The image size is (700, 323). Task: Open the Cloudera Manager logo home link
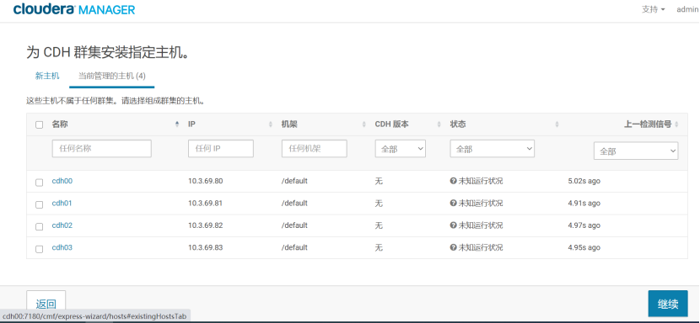click(x=74, y=9)
